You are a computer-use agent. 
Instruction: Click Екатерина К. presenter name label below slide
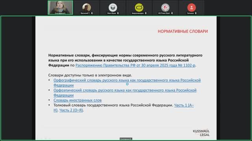point(126,139)
